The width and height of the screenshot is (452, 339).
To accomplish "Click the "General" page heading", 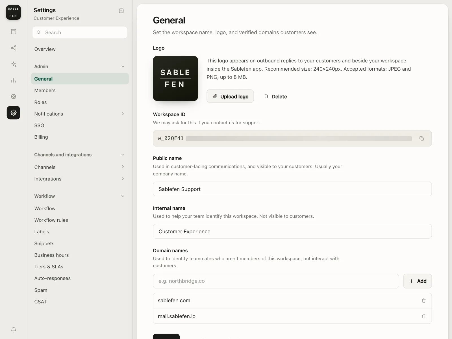I will (169, 20).
